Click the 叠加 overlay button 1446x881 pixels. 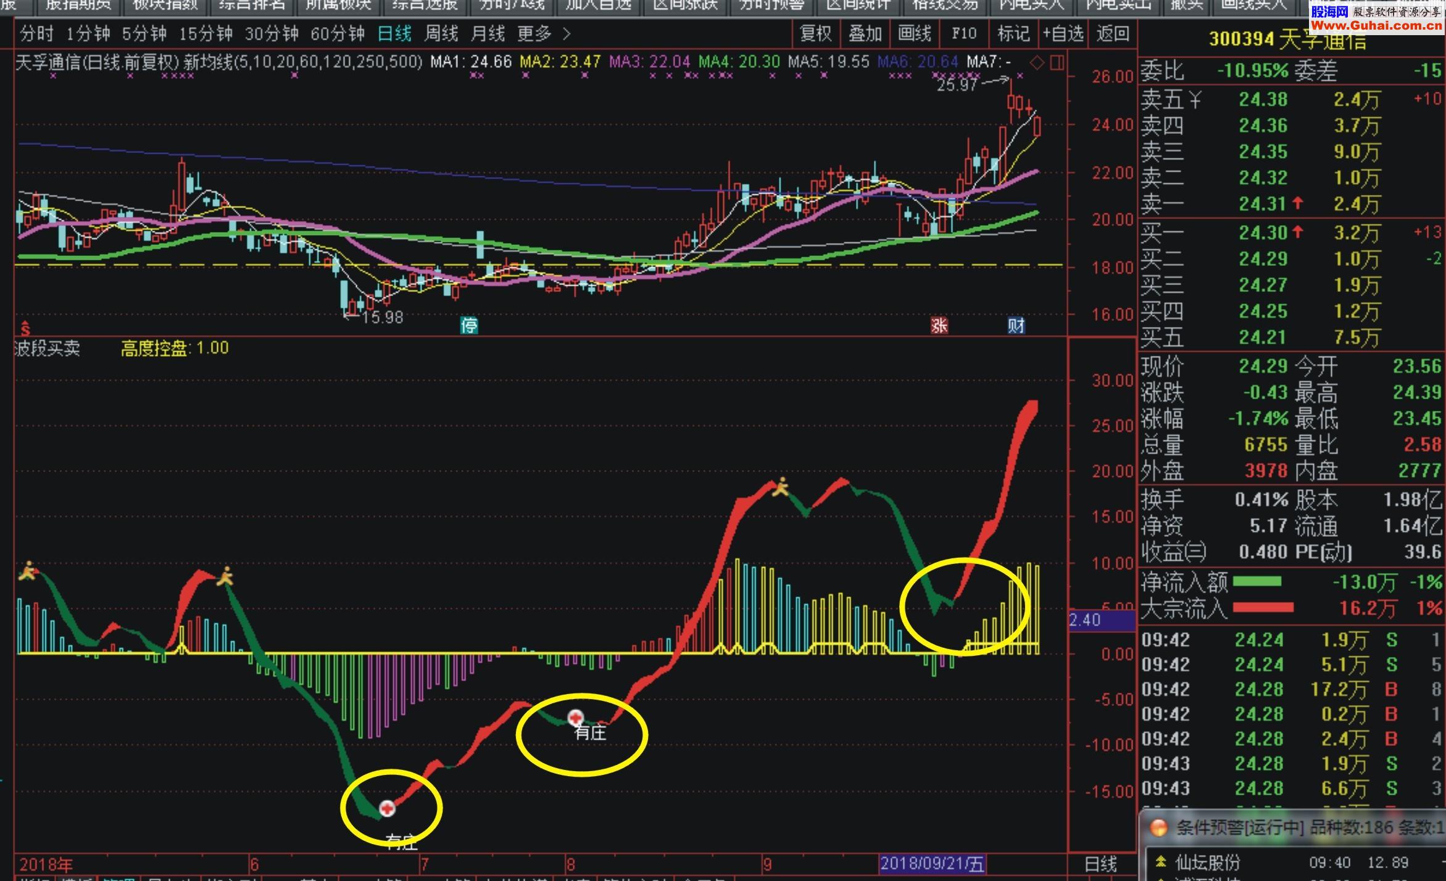(865, 34)
